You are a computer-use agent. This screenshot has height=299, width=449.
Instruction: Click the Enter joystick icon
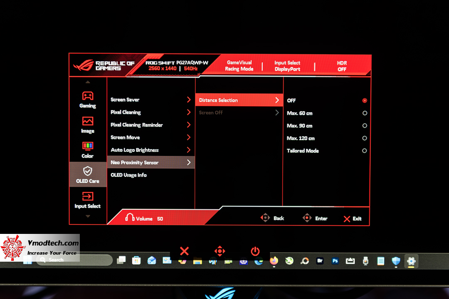307,218
